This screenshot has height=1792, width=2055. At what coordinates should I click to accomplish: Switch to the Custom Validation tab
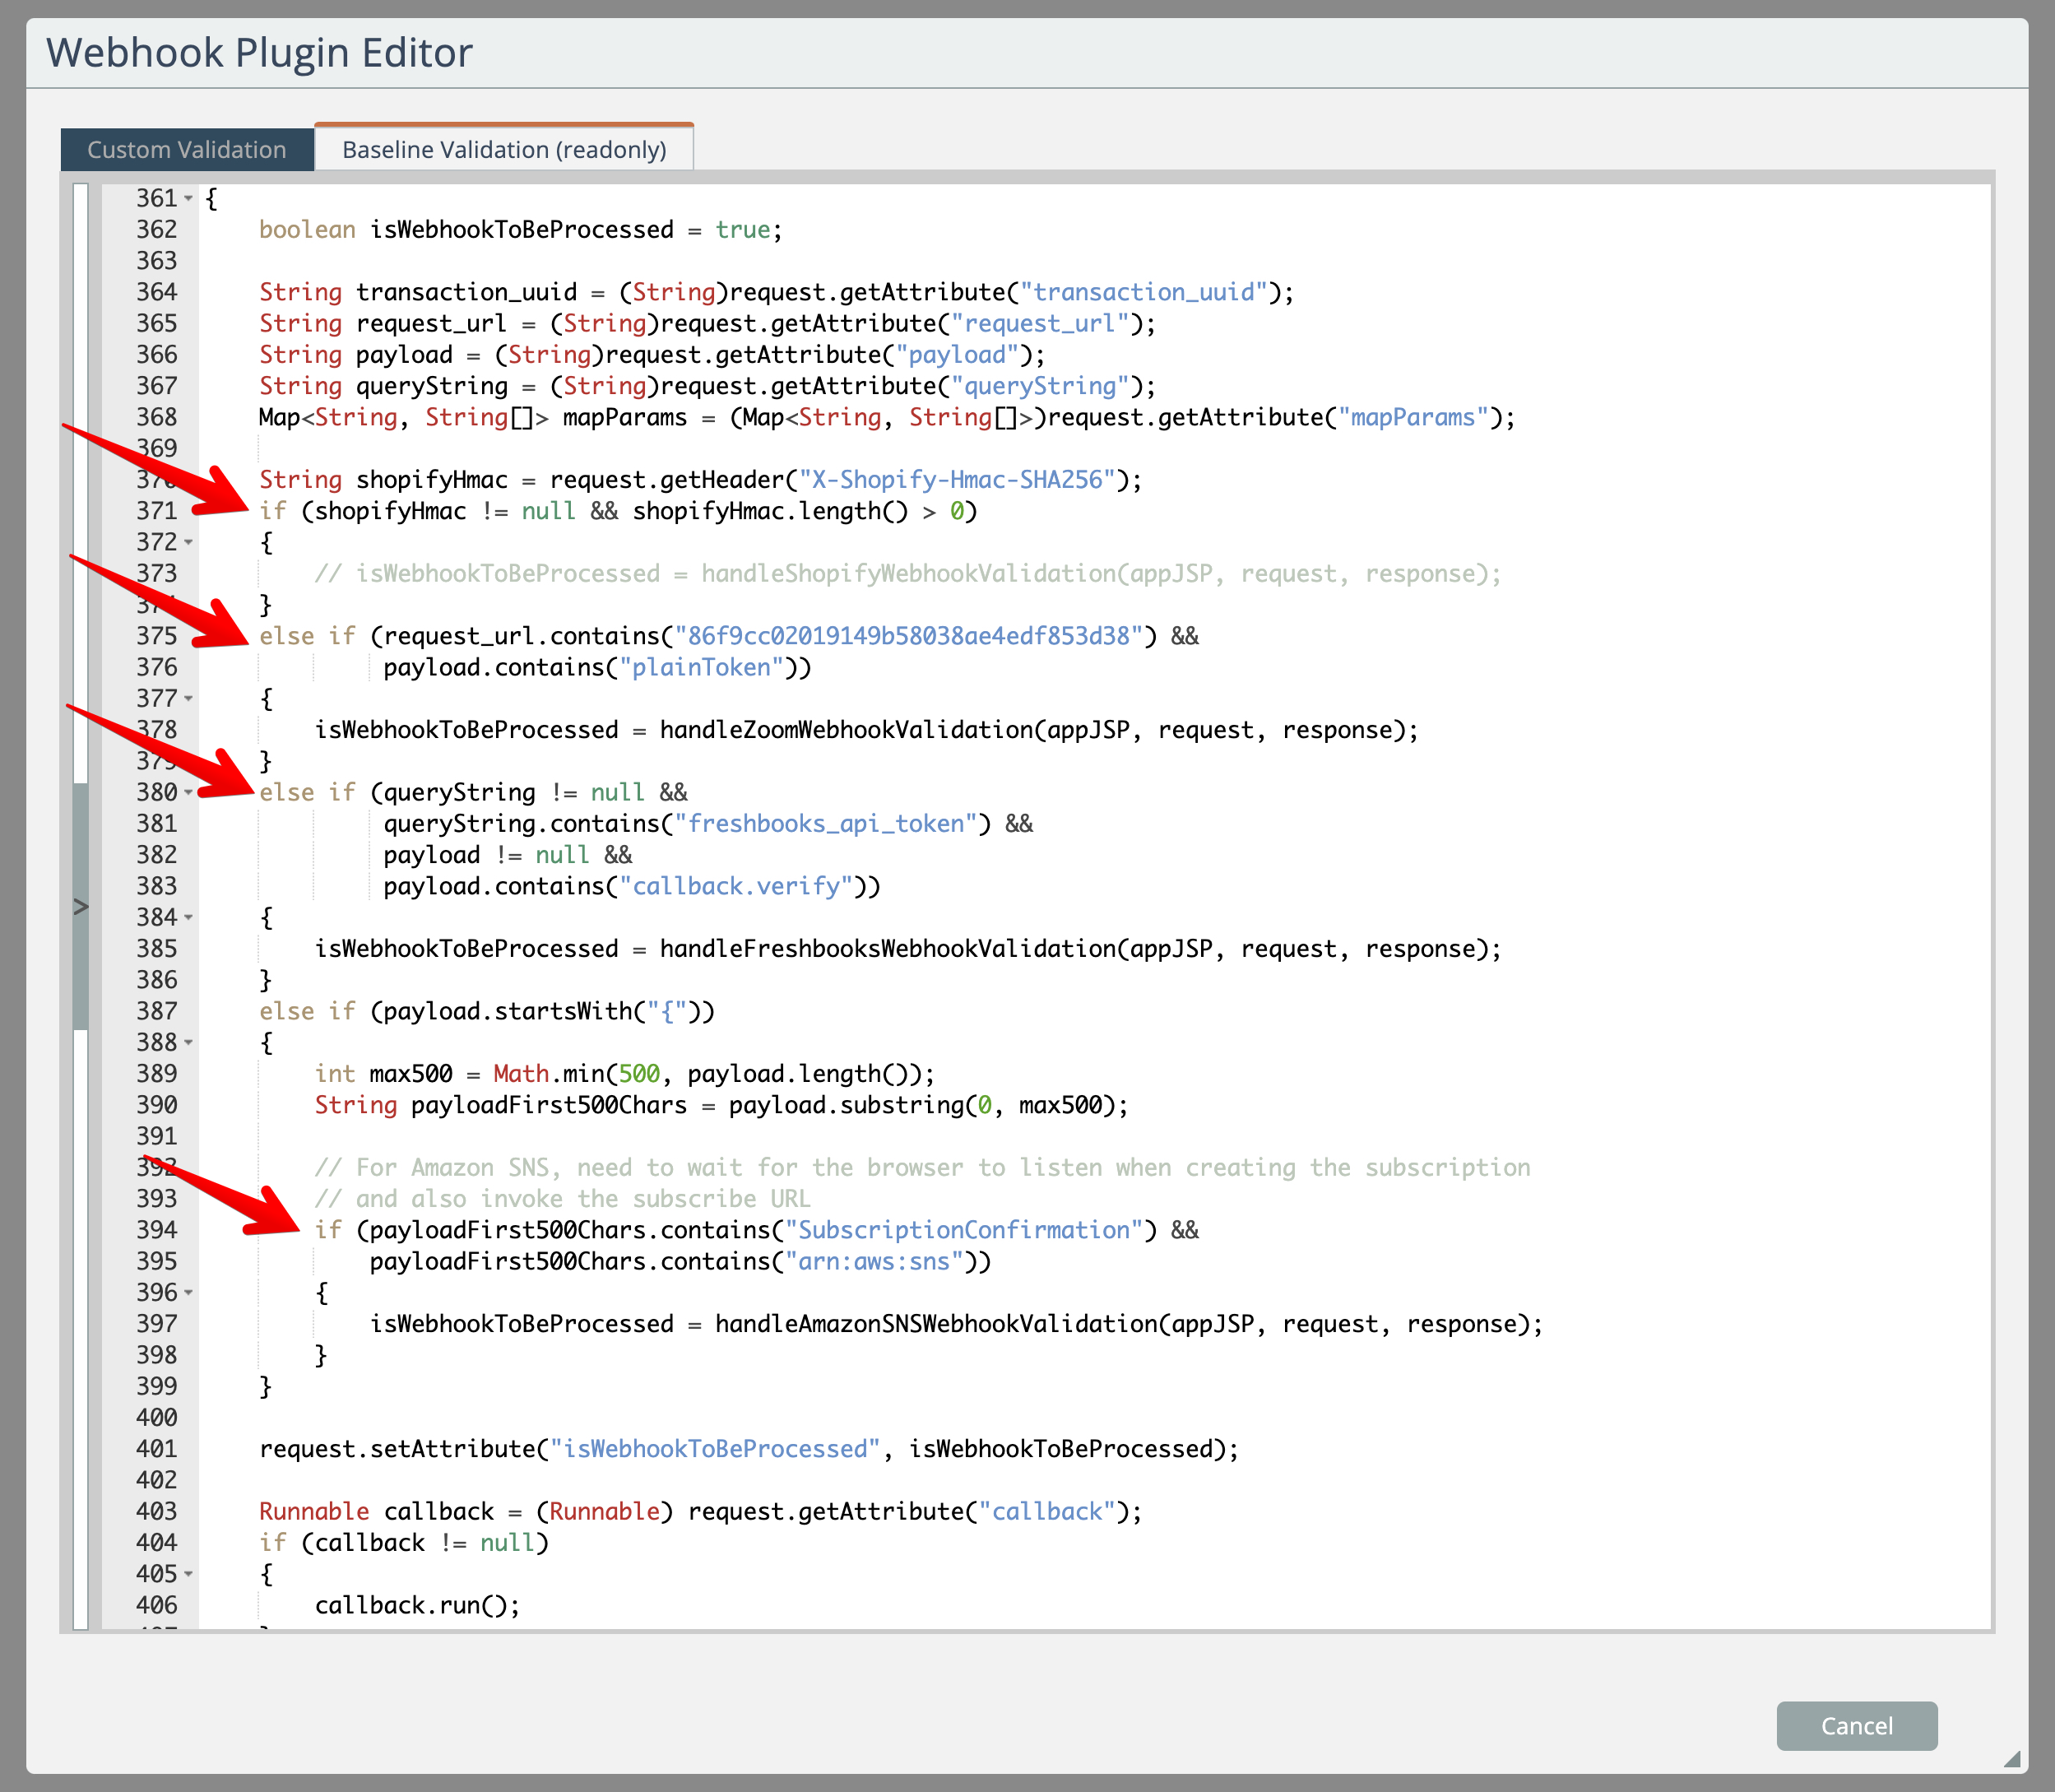pyautogui.click(x=187, y=149)
